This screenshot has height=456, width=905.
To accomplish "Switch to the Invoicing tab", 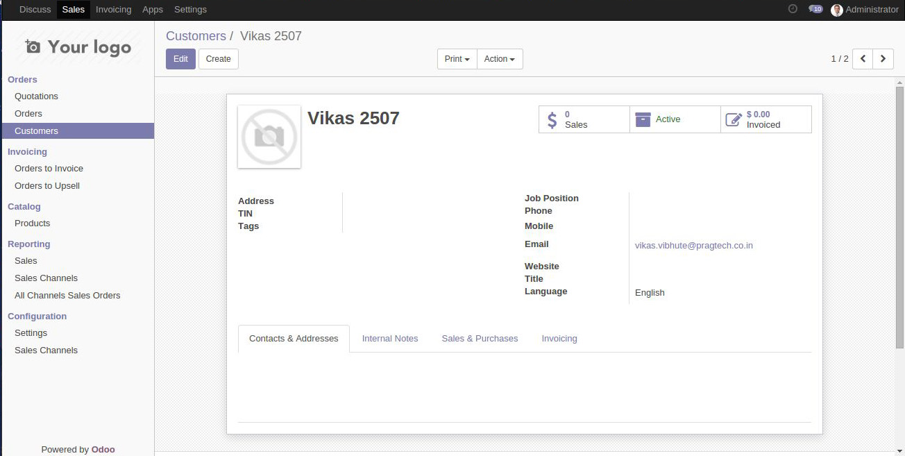I will click(x=559, y=339).
